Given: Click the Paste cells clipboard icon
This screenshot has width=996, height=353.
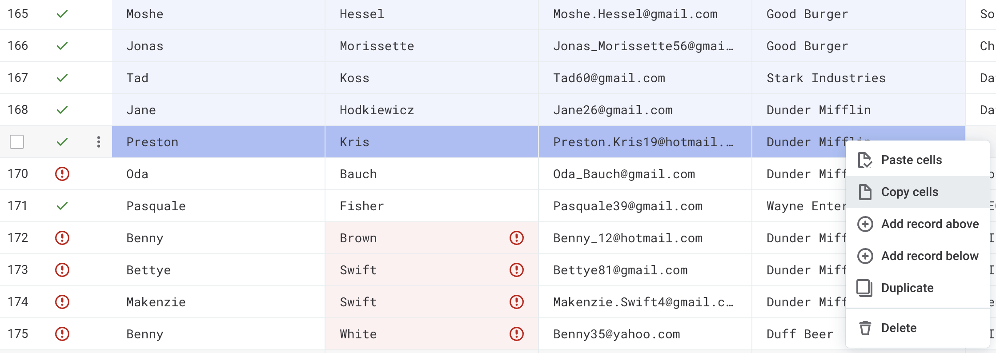Looking at the screenshot, I should pyautogui.click(x=865, y=160).
